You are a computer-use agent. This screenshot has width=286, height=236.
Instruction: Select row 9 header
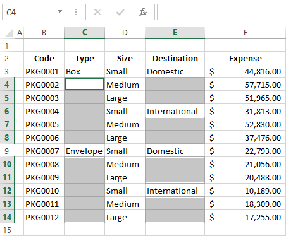[7, 151]
